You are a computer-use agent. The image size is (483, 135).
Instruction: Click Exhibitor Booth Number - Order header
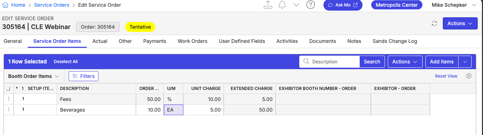323,89
